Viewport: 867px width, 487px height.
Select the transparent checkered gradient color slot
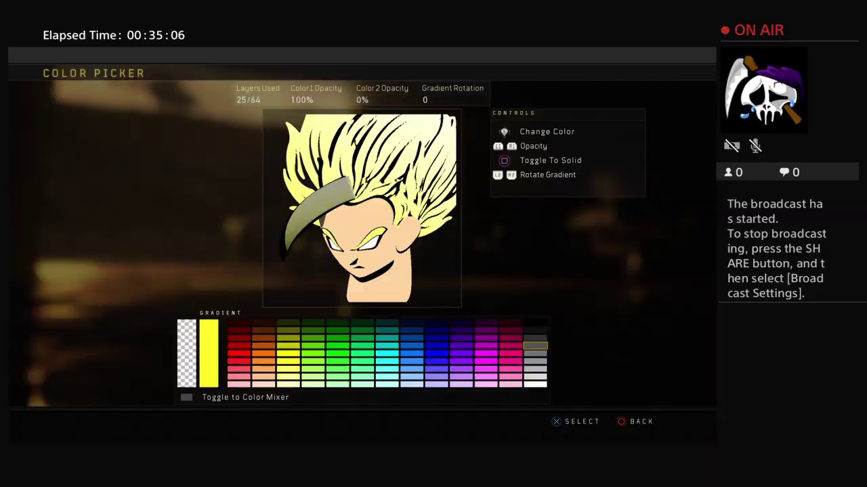[186, 353]
